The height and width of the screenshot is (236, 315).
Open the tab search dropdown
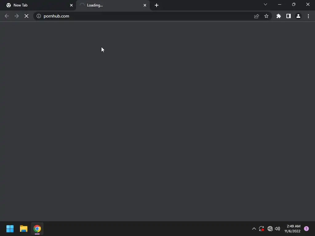265,4
